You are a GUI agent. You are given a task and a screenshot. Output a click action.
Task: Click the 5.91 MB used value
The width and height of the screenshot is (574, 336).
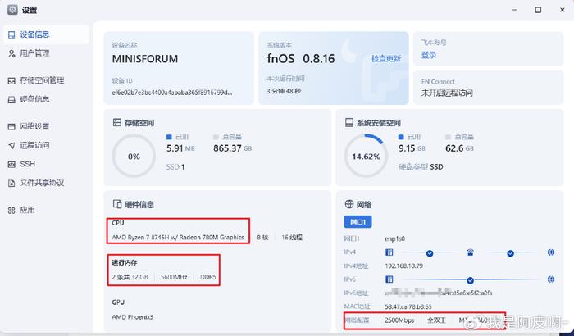(x=180, y=148)
